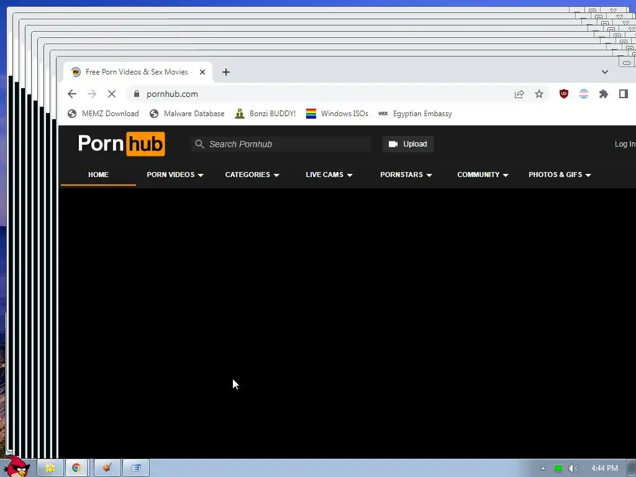The height and width of the screenshot is (477, 636).
Task: Open the blue window taskbar application
Action: 136,468
